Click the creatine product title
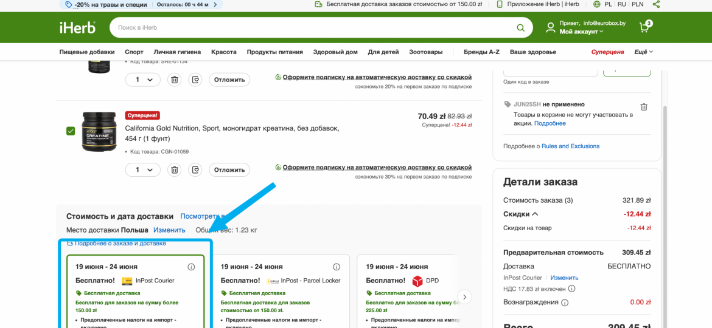The width and height of the screenshot is (712, 328). click(232, 133)
